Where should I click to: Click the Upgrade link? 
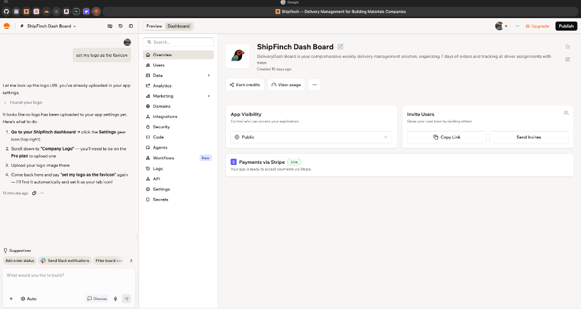click(537, 26)
